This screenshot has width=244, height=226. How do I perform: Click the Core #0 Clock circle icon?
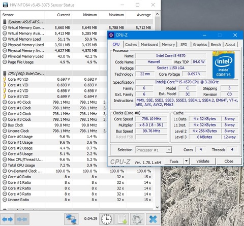(5, 102)
